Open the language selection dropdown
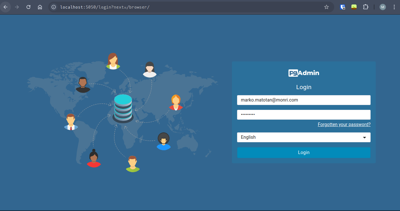The width and height of the screenshot is (400, 211). [304, 137]
